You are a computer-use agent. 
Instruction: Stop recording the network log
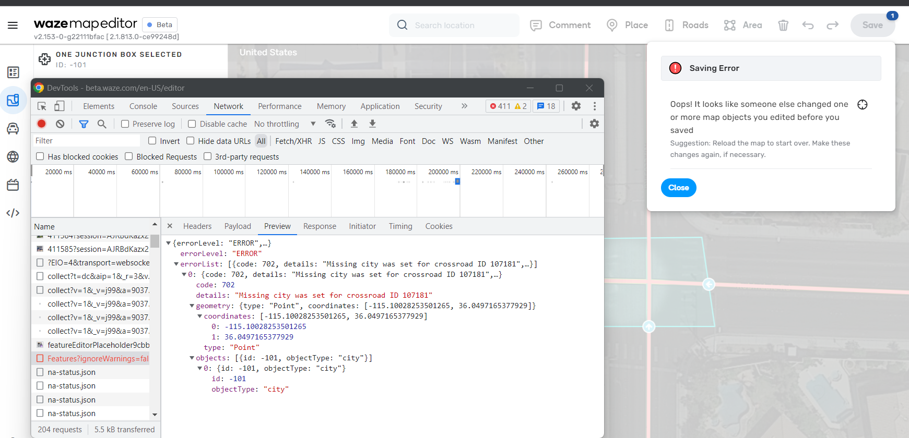tap(42, 124)
